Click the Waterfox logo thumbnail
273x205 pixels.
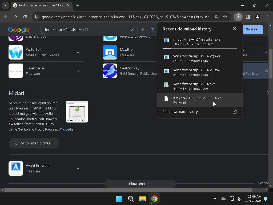(16, 52)
